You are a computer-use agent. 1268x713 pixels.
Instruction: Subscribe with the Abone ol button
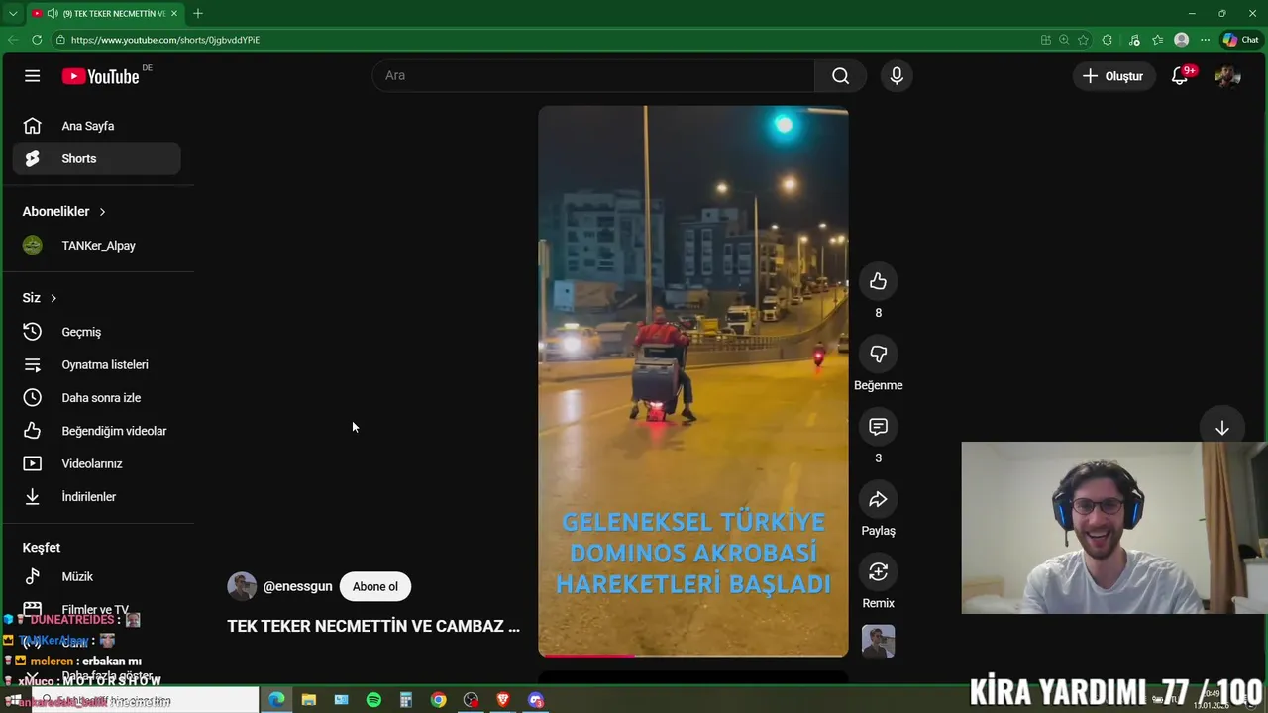pos(374,586)
